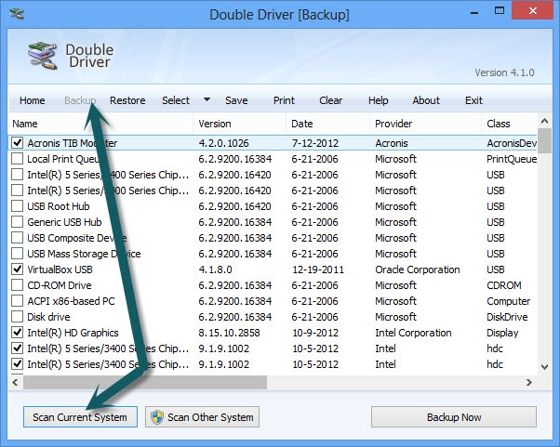
Task: Check the CD-ROM Drive checkbox
Action: tap(17, 285)
